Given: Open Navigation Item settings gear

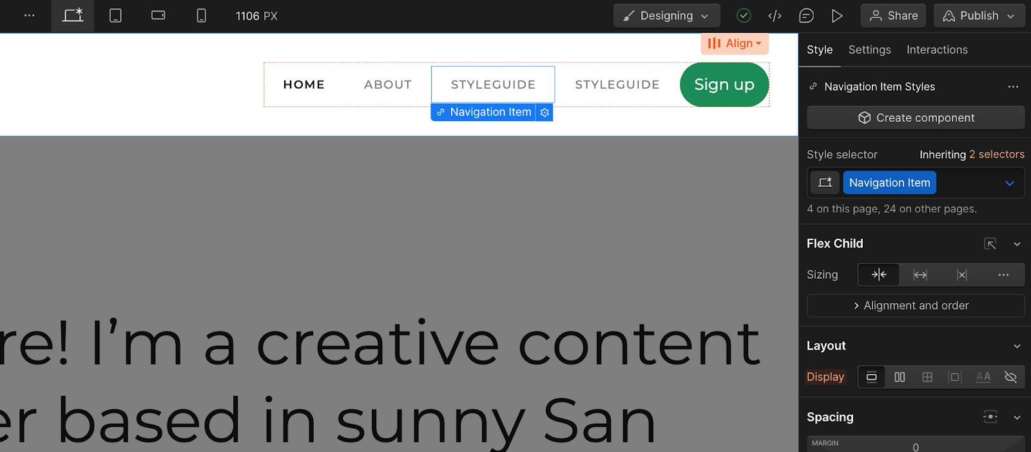Looking at the screenshot, I should [544, 112].
